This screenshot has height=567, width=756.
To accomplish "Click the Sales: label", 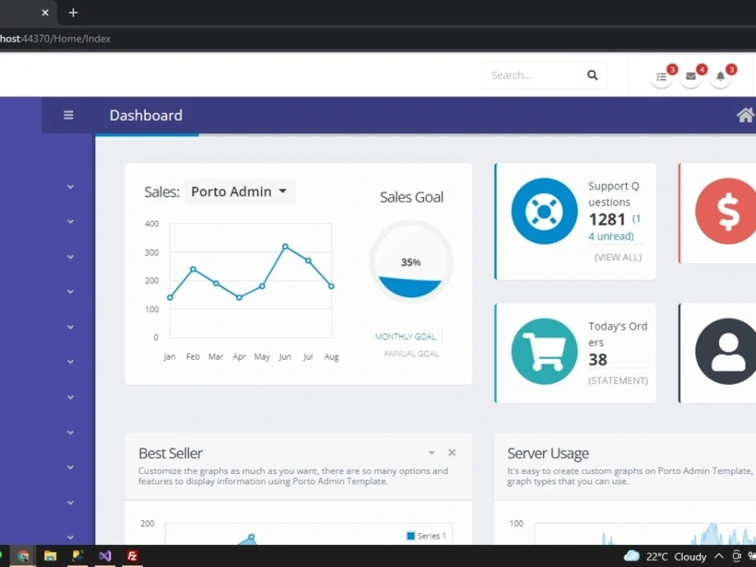I will click(162, 192).
